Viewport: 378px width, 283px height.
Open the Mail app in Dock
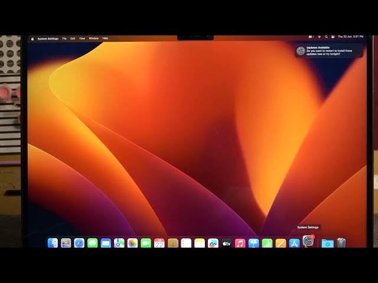point(106,243)
